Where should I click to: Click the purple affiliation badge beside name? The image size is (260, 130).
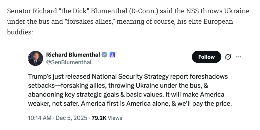point(113,55)
